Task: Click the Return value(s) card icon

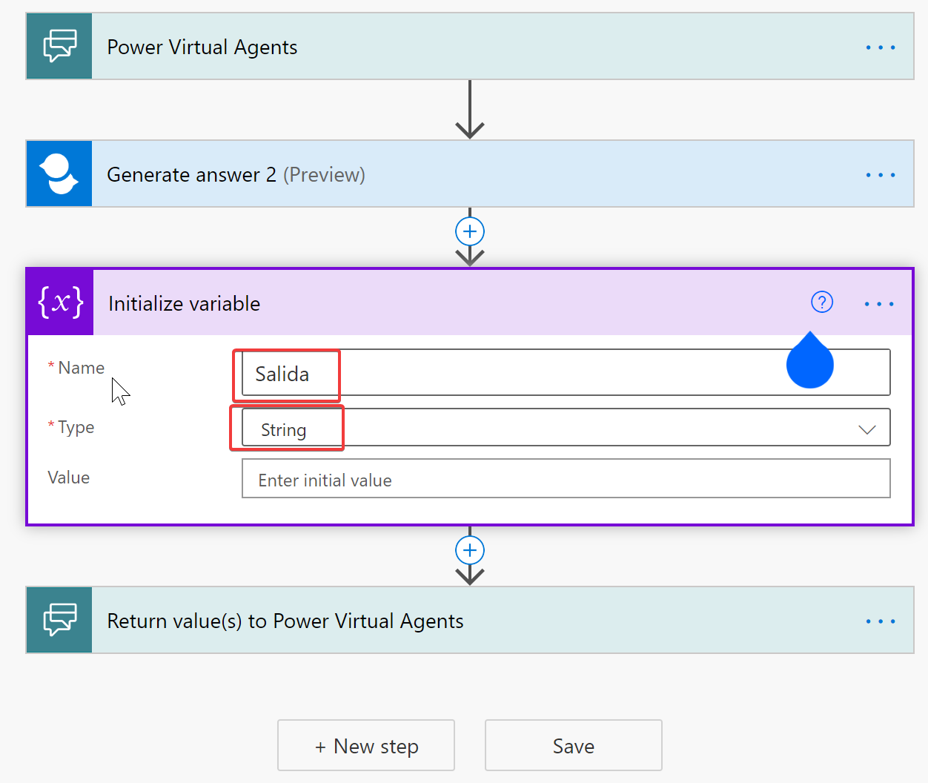Action: (59, 620)
